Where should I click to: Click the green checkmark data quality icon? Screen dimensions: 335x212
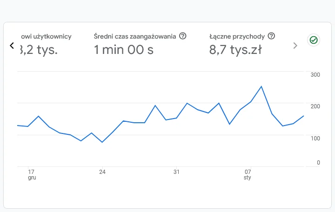[314, 40]
